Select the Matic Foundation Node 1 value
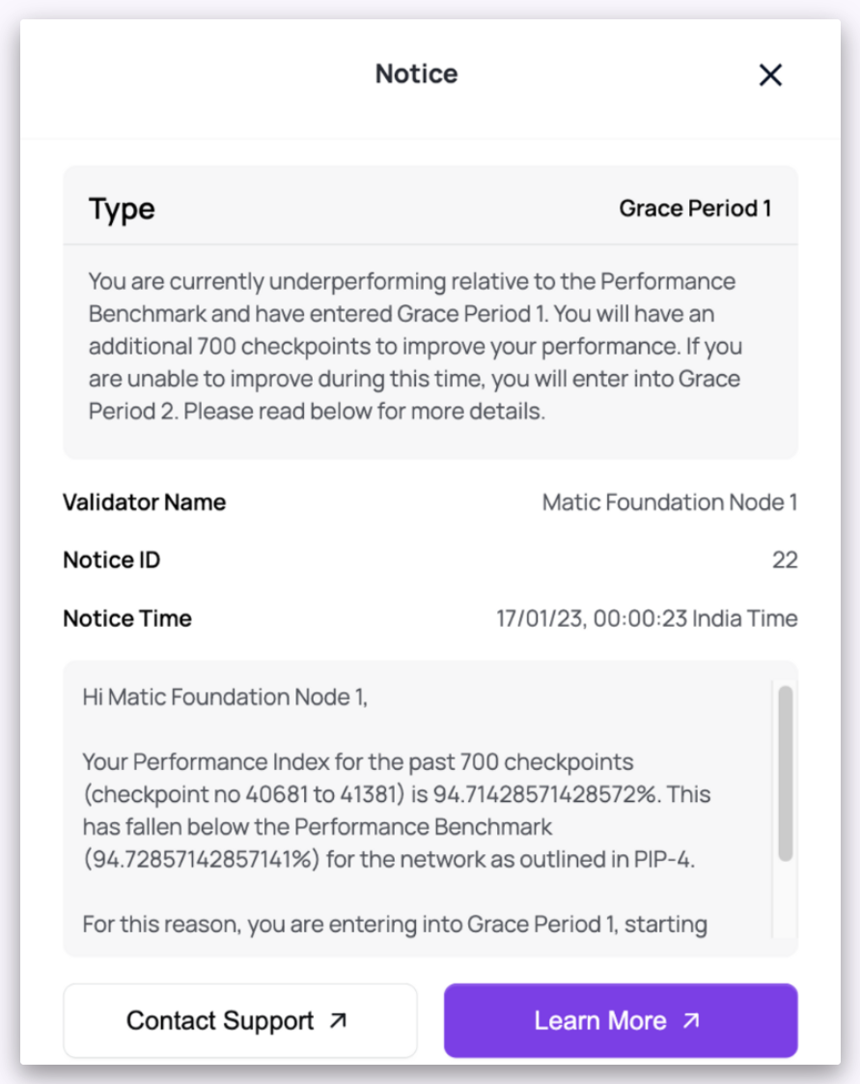Screen dimensions: 860x1084 (670, 502)
